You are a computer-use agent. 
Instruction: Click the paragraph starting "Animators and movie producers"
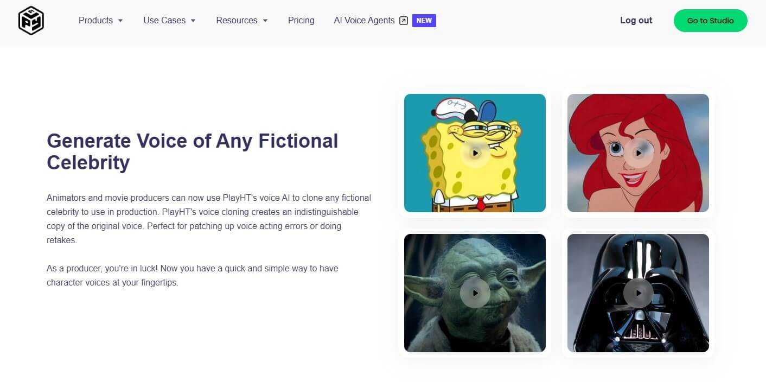point(209,219)
